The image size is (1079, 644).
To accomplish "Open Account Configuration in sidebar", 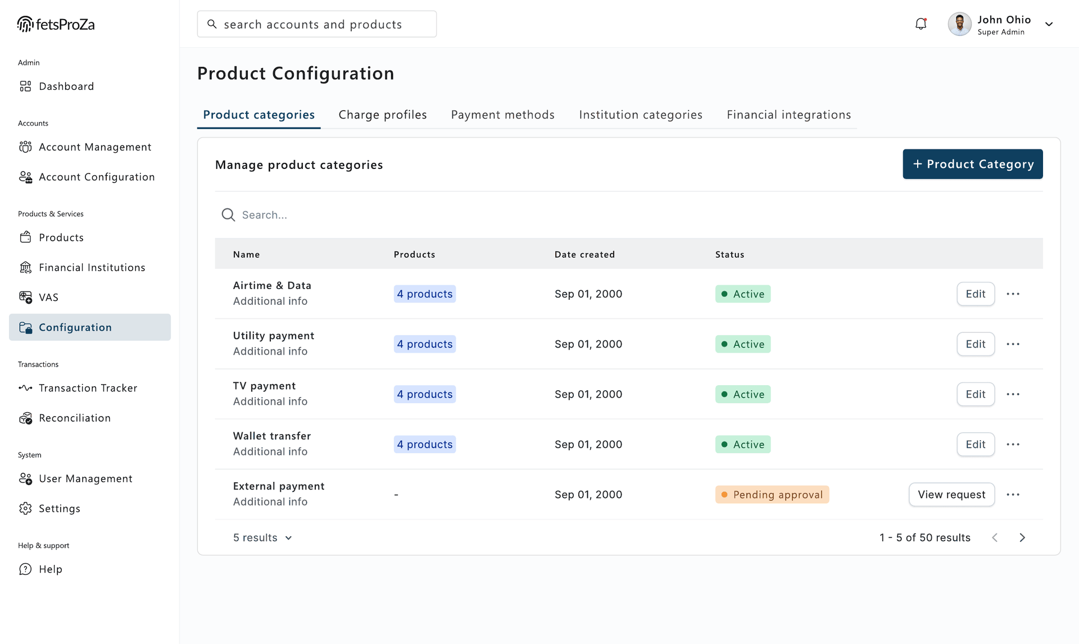I will tap(90, 177).
